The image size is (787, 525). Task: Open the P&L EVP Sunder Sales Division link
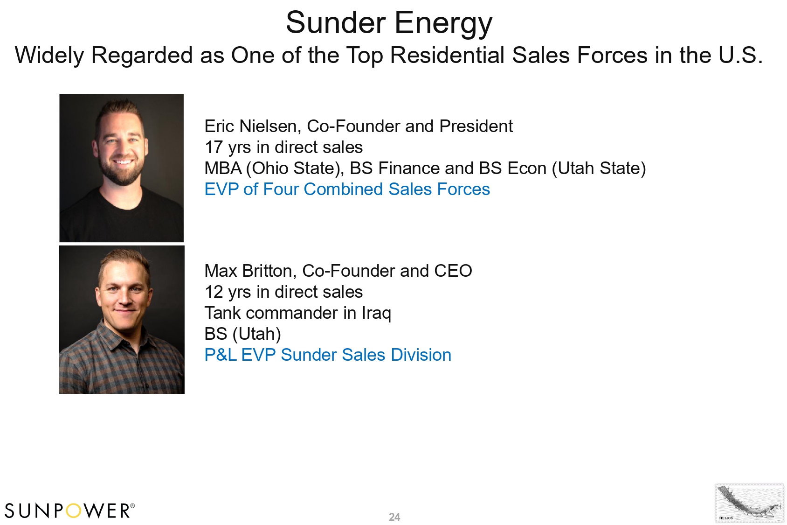point(328,355)
